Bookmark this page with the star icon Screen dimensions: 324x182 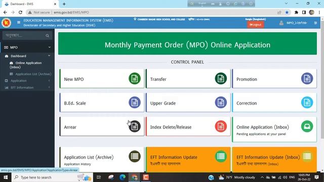click(x=287, y=12)
